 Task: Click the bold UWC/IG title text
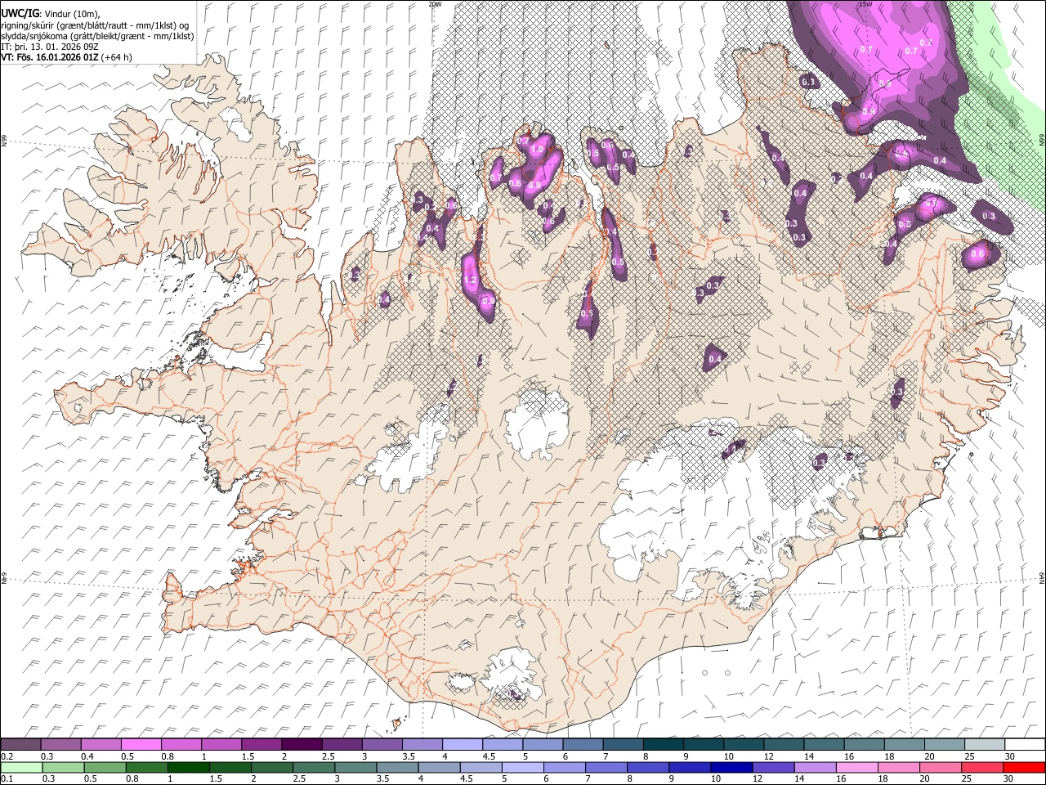point(20,14)
